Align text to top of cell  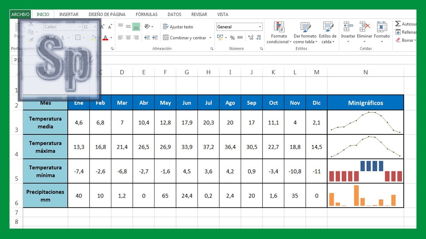coord(120,27)
